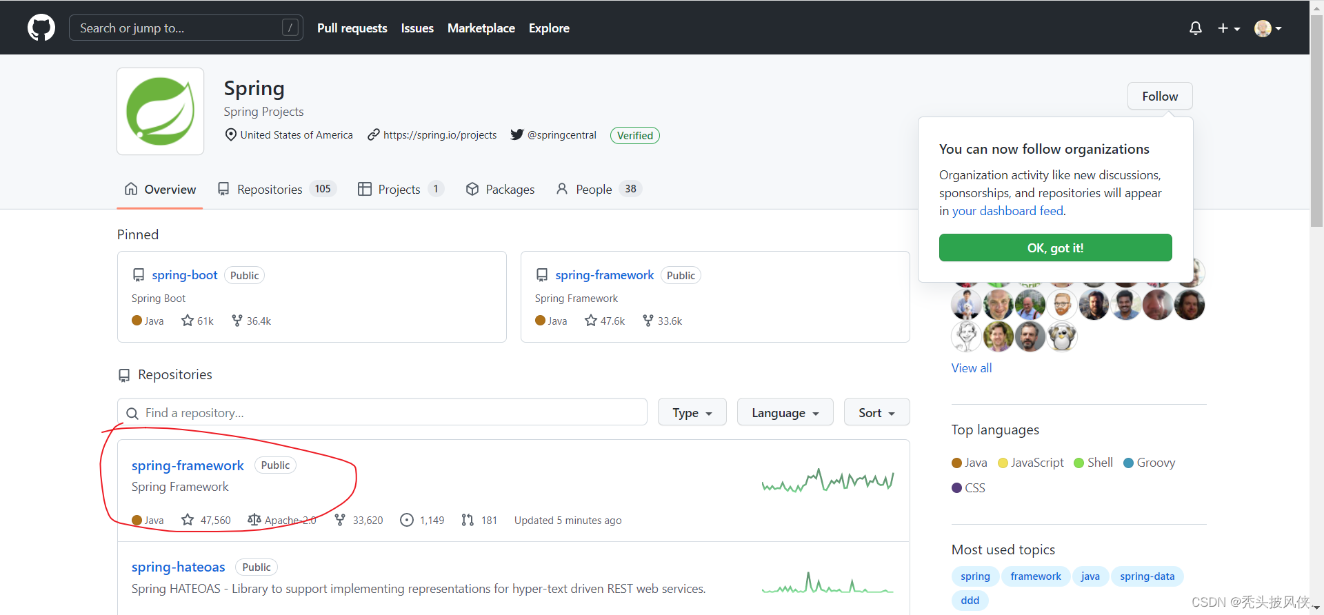Viewport: 1324px width, 615px height.
Task: Click the Java language in Top languages
Action: (x=969, y=463)
